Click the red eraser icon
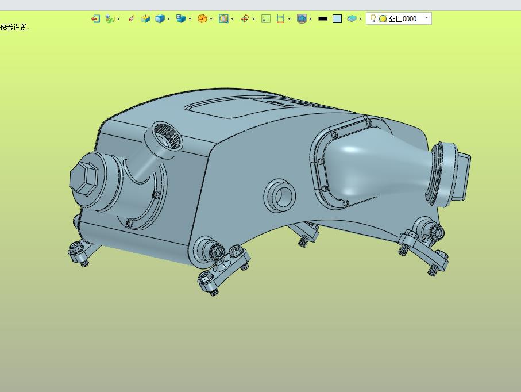Screen dimensions: 521x392 tap(131, 18)
